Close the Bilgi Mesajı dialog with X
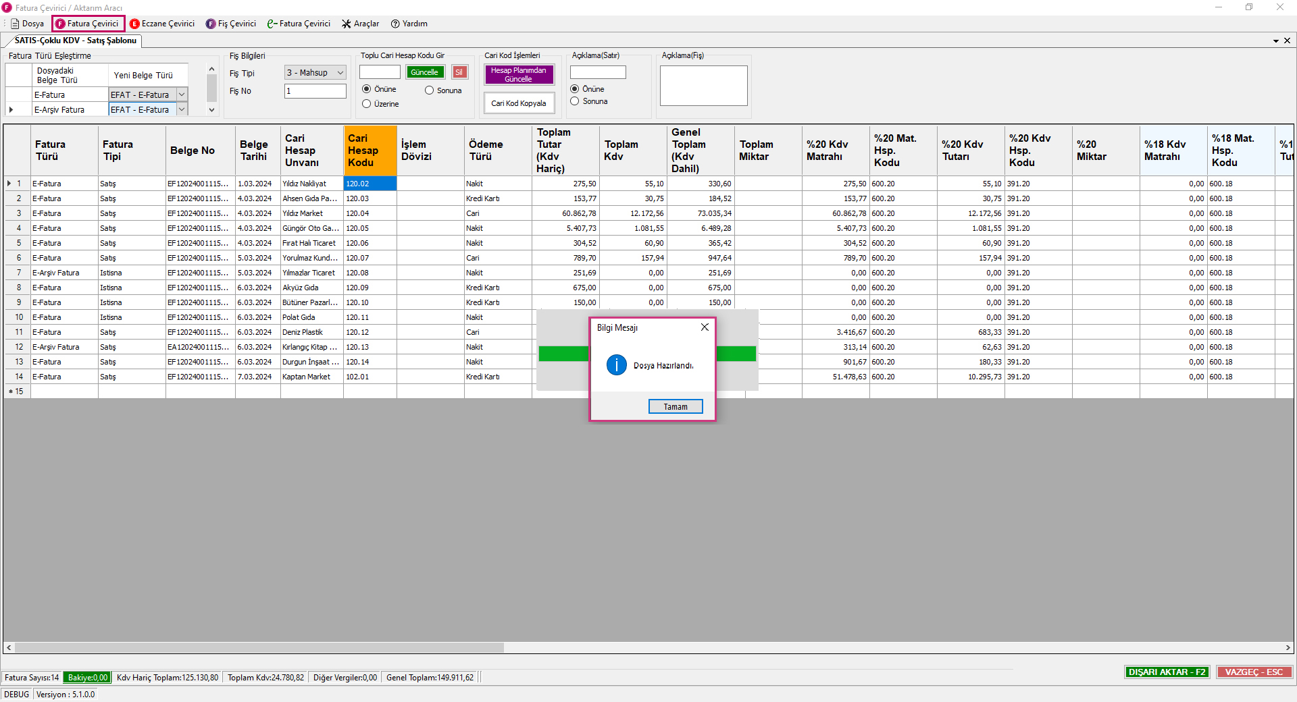 pos(705,327)
